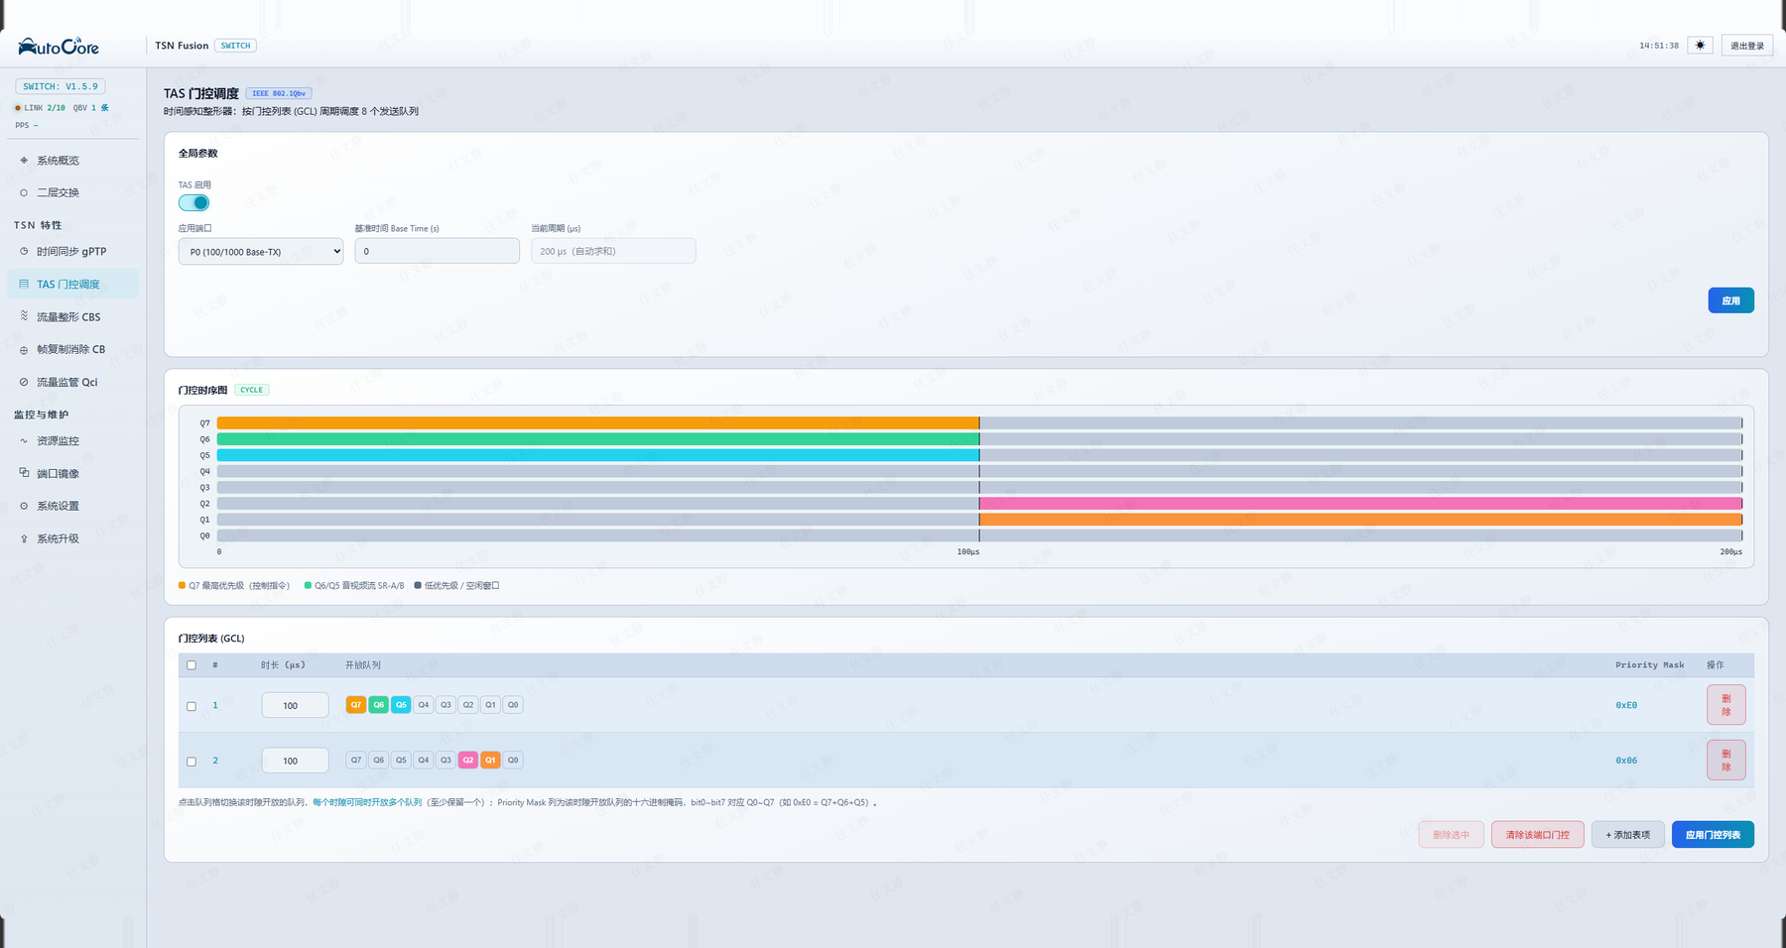Click the AutoCore logo
This screenshot has width=1786, height=948.
tap(59, 47)
